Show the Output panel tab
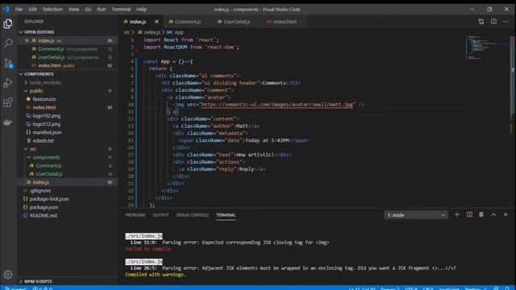This screenshot has height=290, width=516. (x=160, y=215)
